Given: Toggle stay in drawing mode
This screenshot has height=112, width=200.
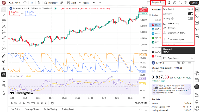Looking at the screenshot, I should pos(4,75).
